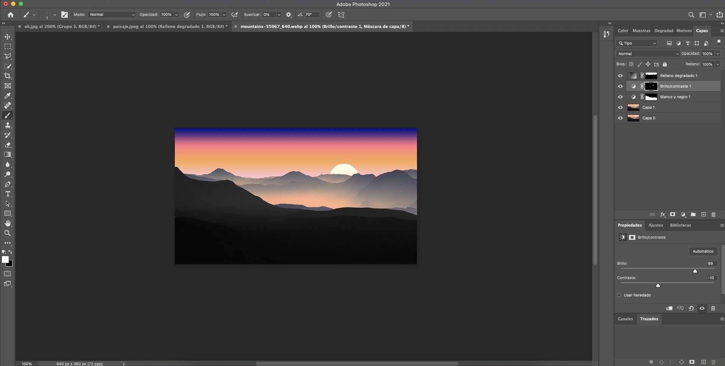This screenshot has width=725, height=366.
Task: Click the Automático button
Action: coord(703,251)
